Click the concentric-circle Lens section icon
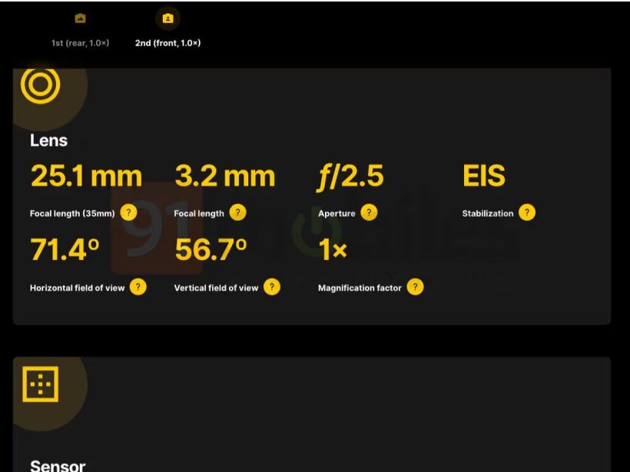Viewport: 630px width, 472px height. coord(41,84)
